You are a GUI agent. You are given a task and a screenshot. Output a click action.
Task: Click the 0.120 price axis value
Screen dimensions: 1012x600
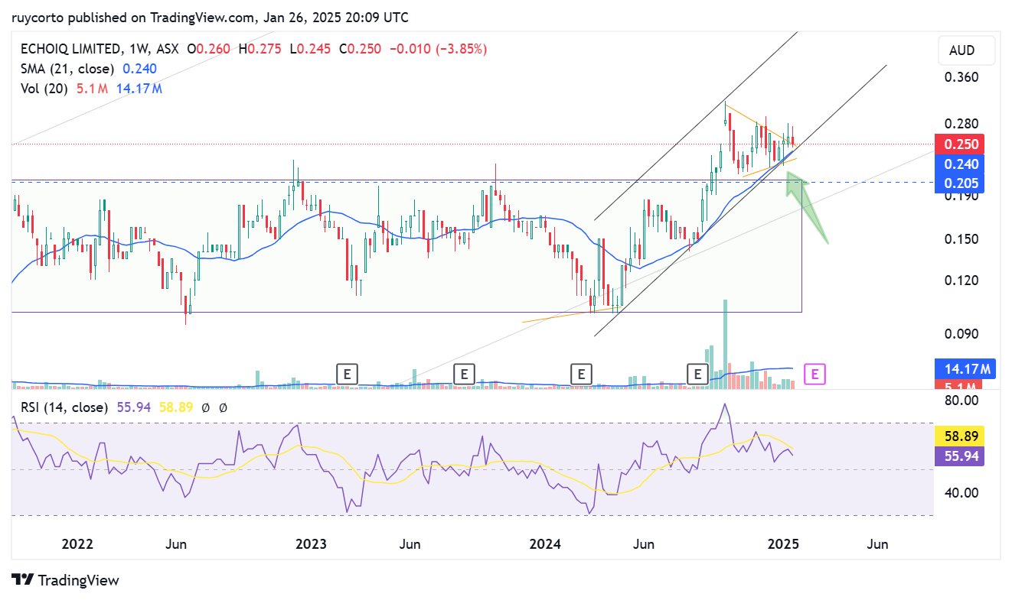click(x=961, y=281)
